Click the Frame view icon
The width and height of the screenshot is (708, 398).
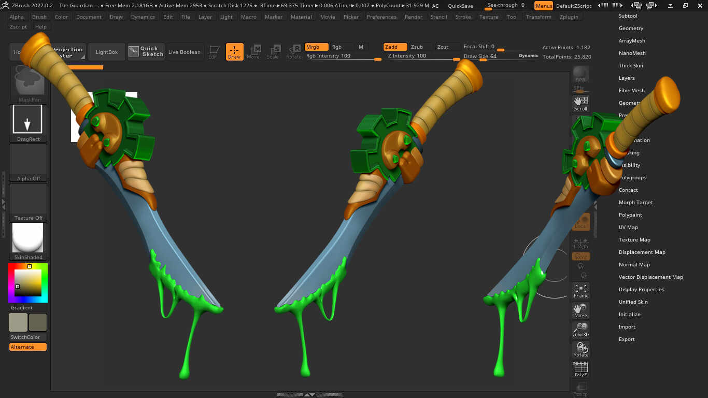(x=580, y=291)
